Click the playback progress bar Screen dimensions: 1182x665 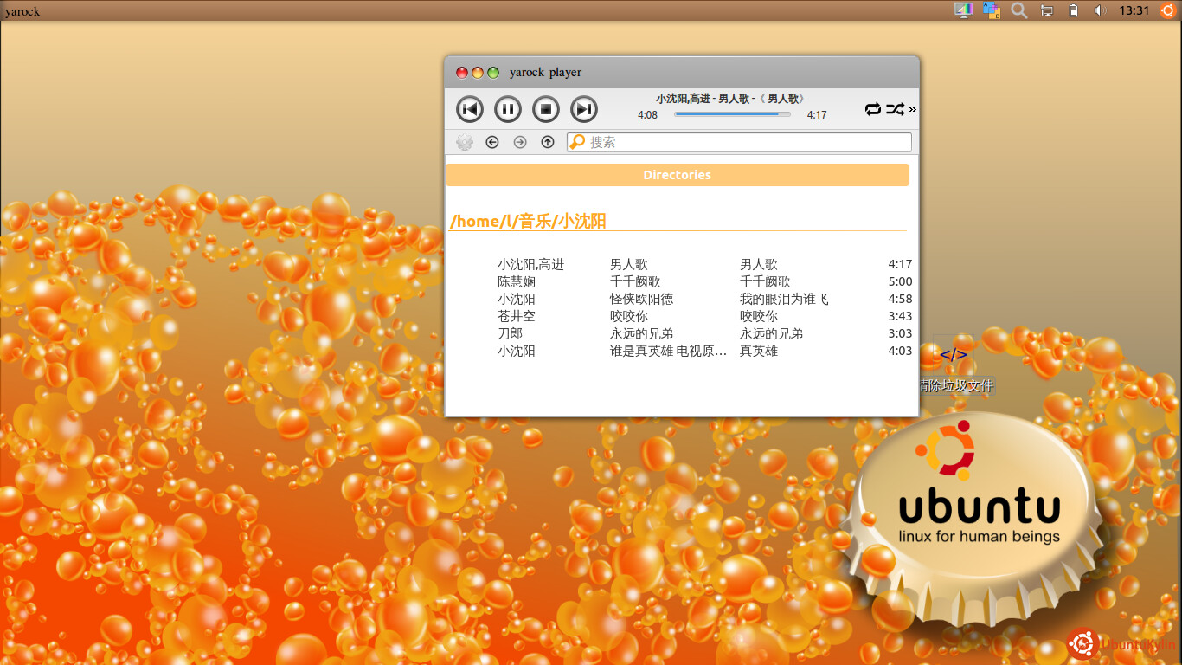732,114
